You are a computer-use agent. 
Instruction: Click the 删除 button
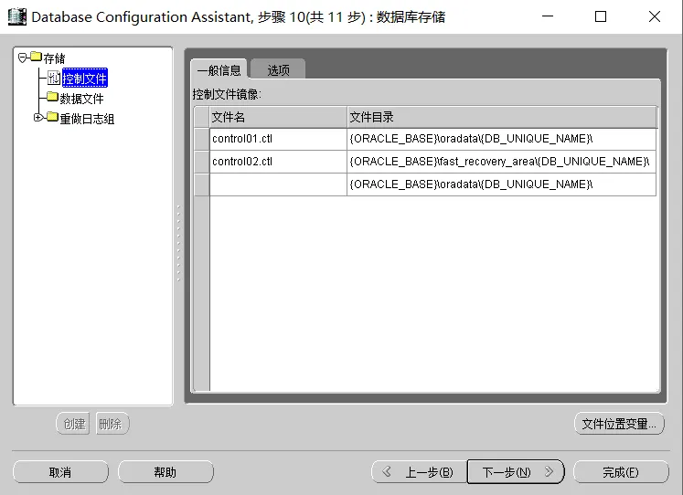pos(112,424)
